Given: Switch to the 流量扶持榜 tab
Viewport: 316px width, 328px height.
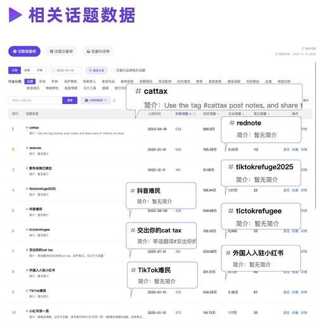Looking at the screenshot, I should [x=98, y=51].
